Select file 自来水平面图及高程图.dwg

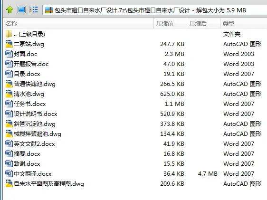click(49, 184)
